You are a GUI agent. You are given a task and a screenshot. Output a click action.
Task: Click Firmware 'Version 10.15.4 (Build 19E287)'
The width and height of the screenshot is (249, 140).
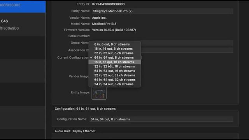[x=114, y=30]
